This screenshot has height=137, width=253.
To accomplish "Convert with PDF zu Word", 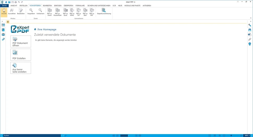I will (49, 12).
